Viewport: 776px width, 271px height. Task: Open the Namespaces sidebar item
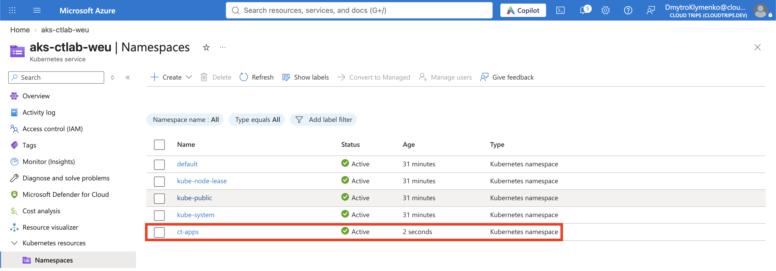coord(68,260)
